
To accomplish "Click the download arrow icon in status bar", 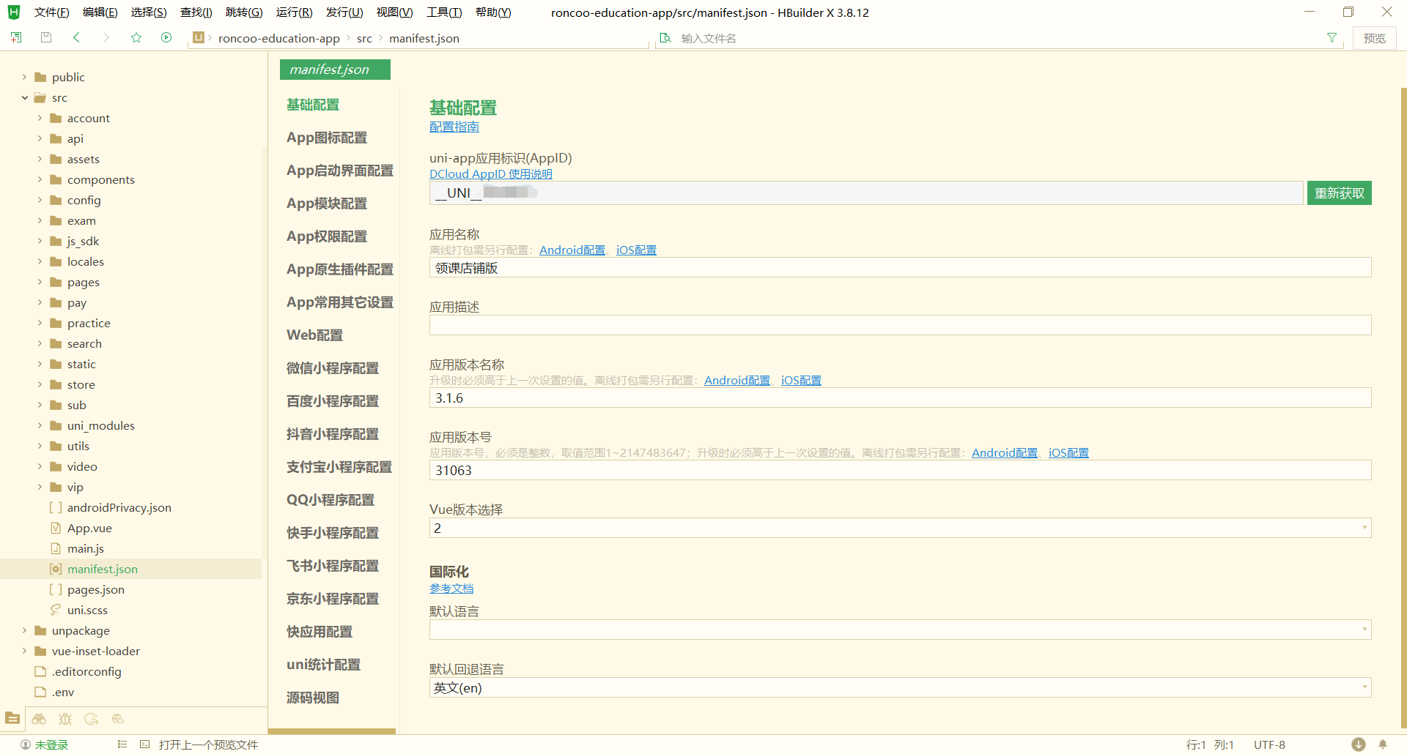I will tap(1359, 744).
